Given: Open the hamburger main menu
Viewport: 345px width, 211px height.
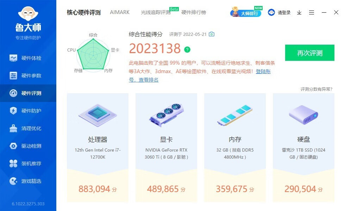Looking at the screenshot, I should [x=312, y=13].
